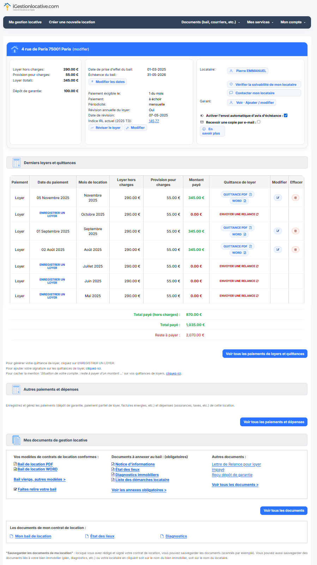
Task: Download Septembre 2025 QUITTANCE PDF
Action: [x=238, y=228]
